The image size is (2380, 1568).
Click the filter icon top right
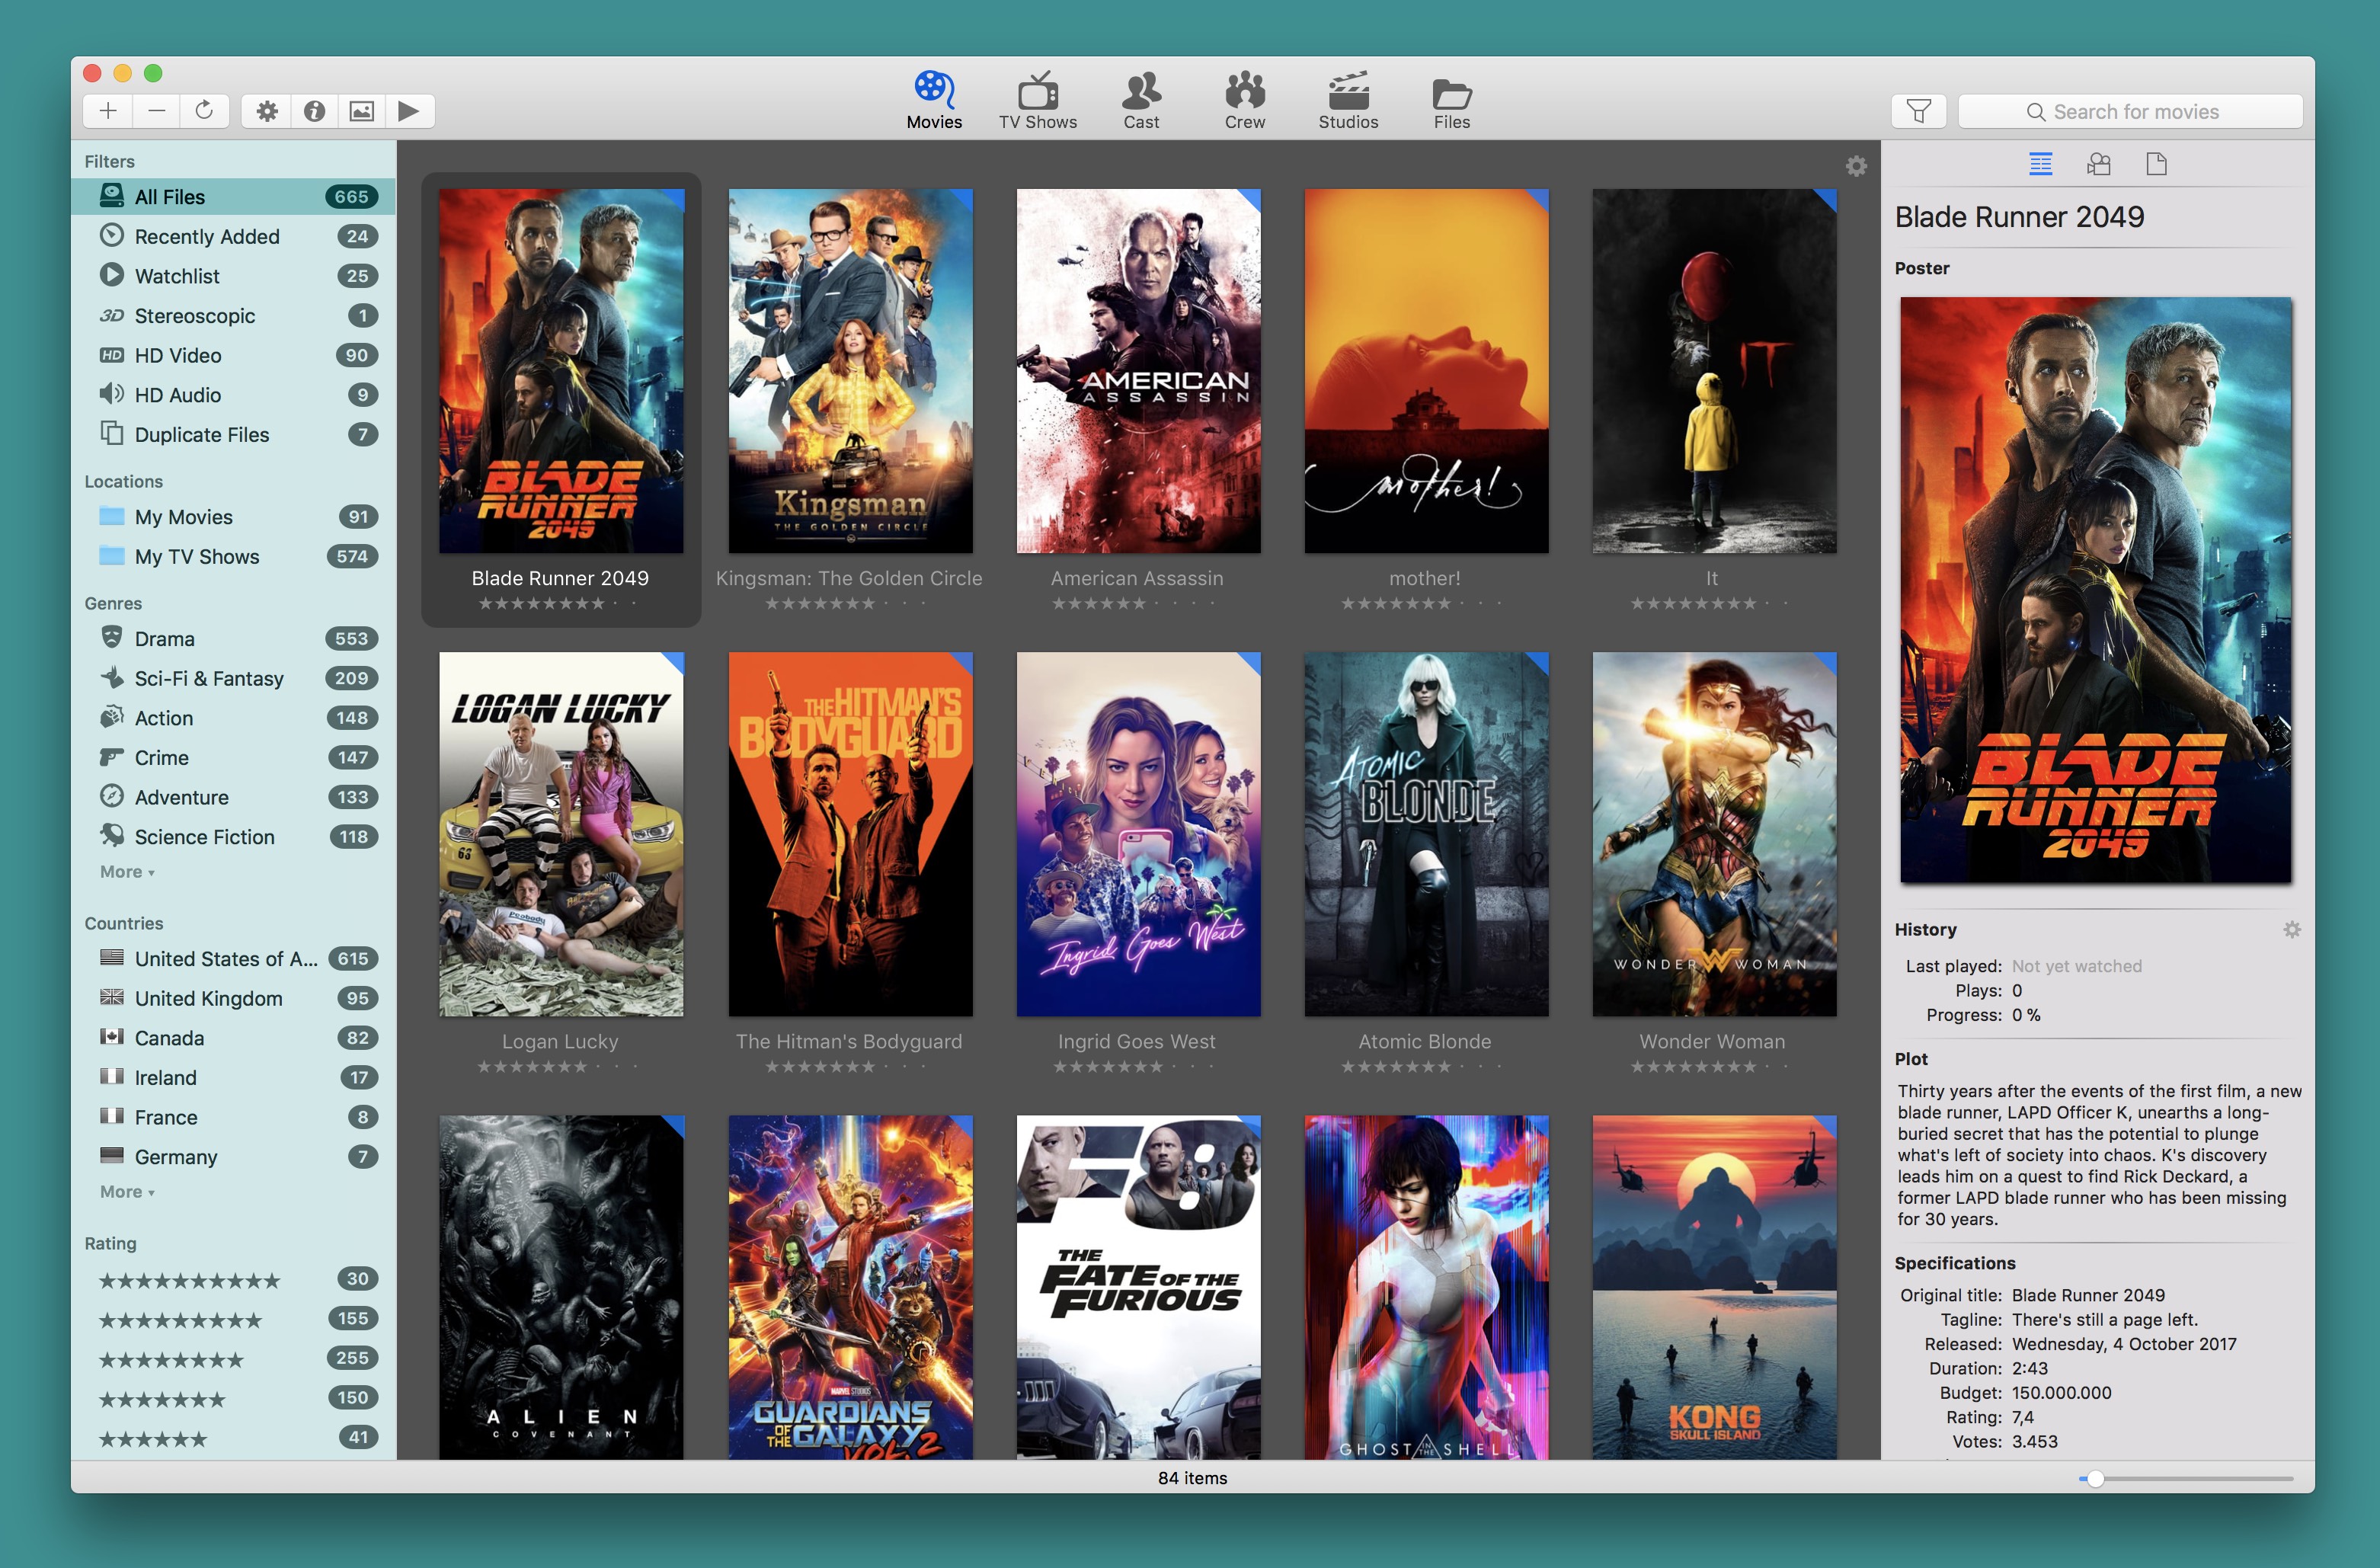click(x=1920, y=110)
